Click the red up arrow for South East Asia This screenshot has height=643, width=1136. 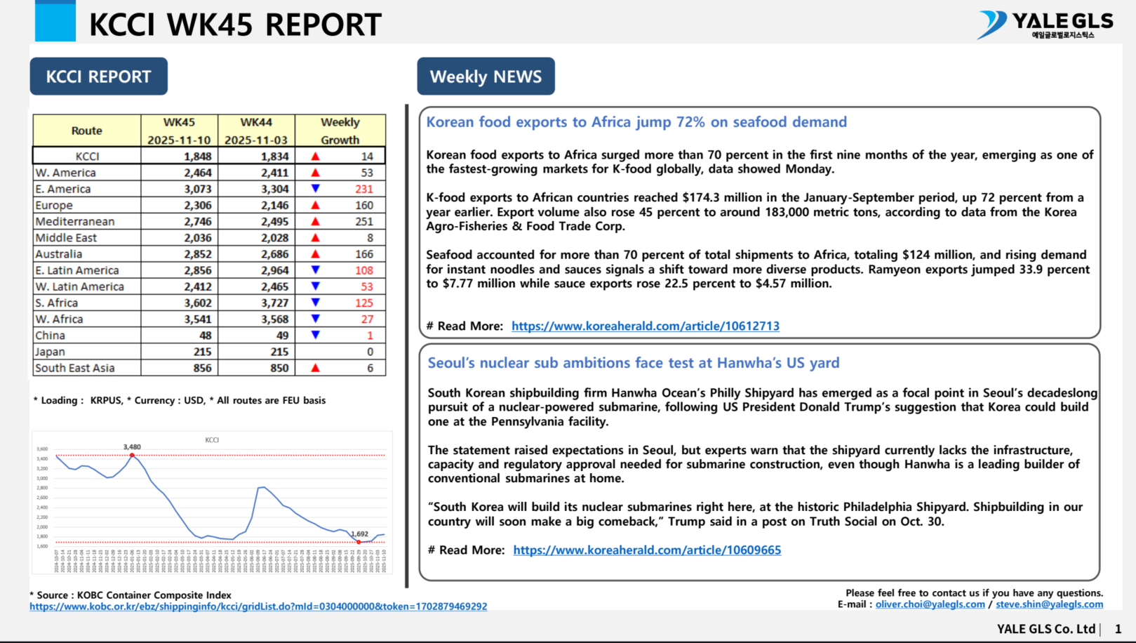coord(315,368)
